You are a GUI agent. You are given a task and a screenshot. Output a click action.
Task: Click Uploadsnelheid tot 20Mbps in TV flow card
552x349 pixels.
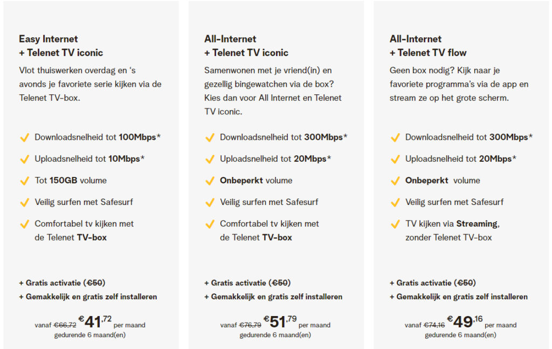[461, 159]
